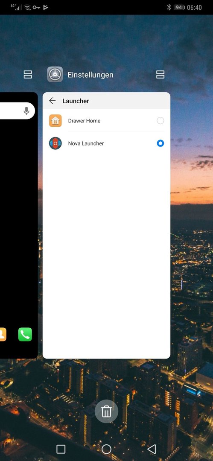Tap the orange Contacts icon at left edge

[3, 335]
